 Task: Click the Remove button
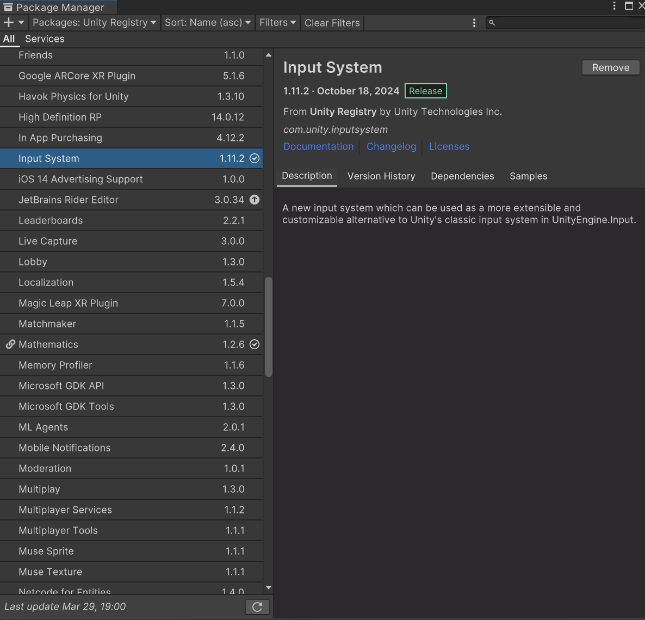click(x=610, y=67)
